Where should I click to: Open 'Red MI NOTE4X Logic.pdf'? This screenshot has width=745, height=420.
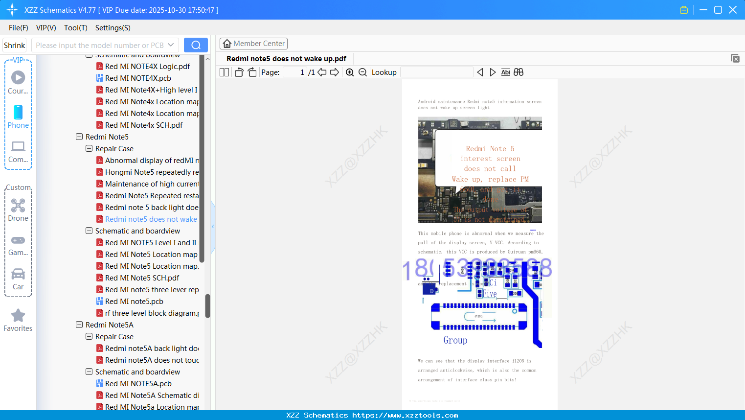click(147, 66)
